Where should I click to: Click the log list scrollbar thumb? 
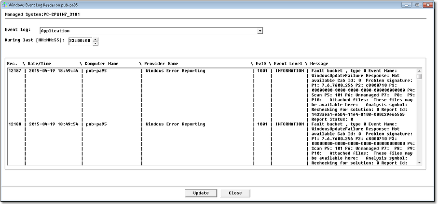pos(419,76)
